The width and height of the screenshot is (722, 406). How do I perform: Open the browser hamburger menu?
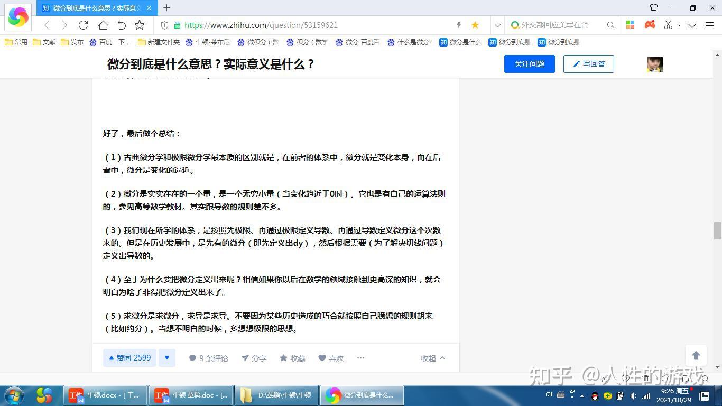click(x=710, y=25)
